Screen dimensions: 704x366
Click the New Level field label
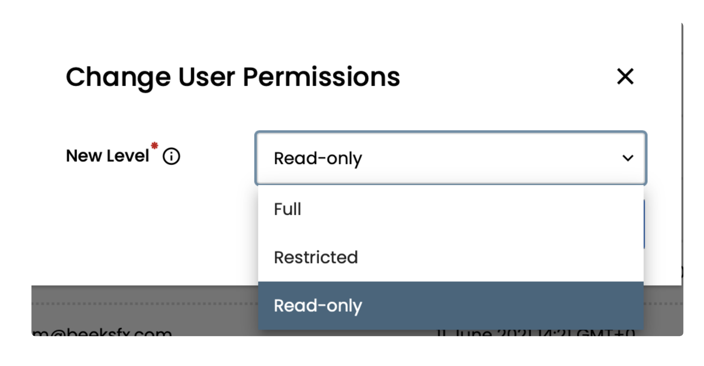pyautogui.click(x=108, y=156)
